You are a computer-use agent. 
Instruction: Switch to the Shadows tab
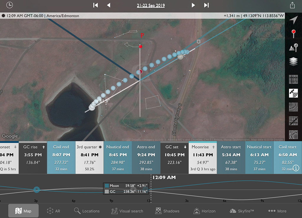pos(168,211)
